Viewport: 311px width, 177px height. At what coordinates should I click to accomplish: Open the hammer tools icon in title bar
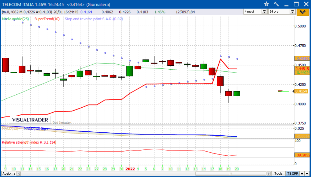[276, 4]
